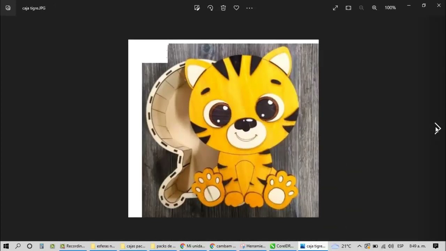Click the 100% zoom level indicator
Image resolution: width=446 pixels, height=251 pixels.
pyautogui.click(x=390, y=8)
